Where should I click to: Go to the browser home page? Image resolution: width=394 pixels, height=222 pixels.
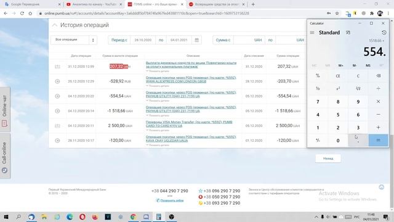tap(30, 14)
